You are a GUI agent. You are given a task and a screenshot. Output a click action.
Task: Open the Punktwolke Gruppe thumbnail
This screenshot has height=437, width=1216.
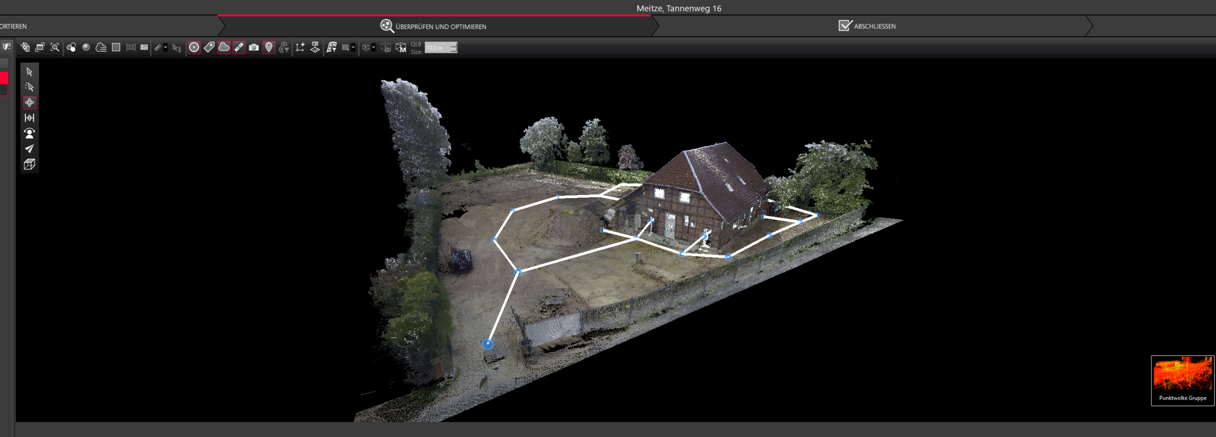click(x=1183, y=380)
